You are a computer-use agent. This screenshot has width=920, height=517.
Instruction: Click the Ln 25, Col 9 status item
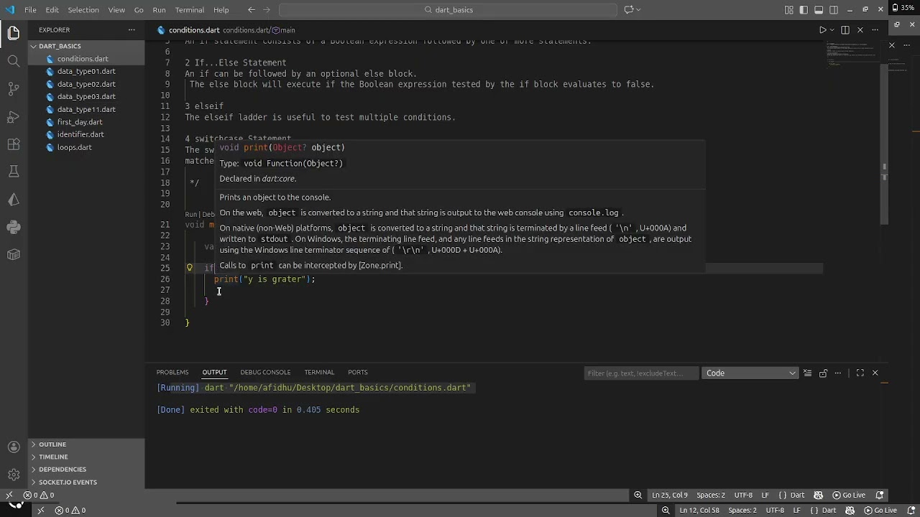[x=670, y=495]
